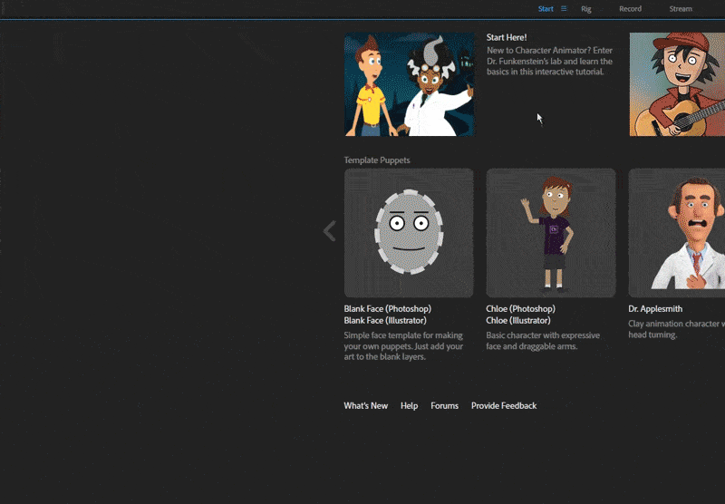Click the 'Start Here!' tutorial title

click(506, 38)
